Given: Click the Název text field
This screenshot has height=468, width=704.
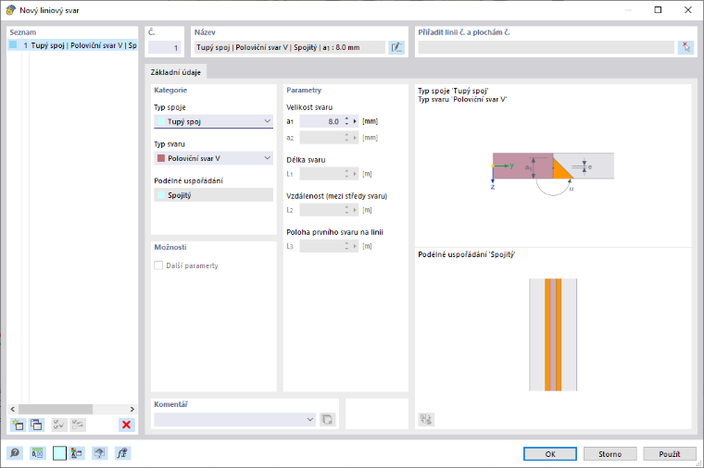Looking at the screenshot, I should 290,47.
